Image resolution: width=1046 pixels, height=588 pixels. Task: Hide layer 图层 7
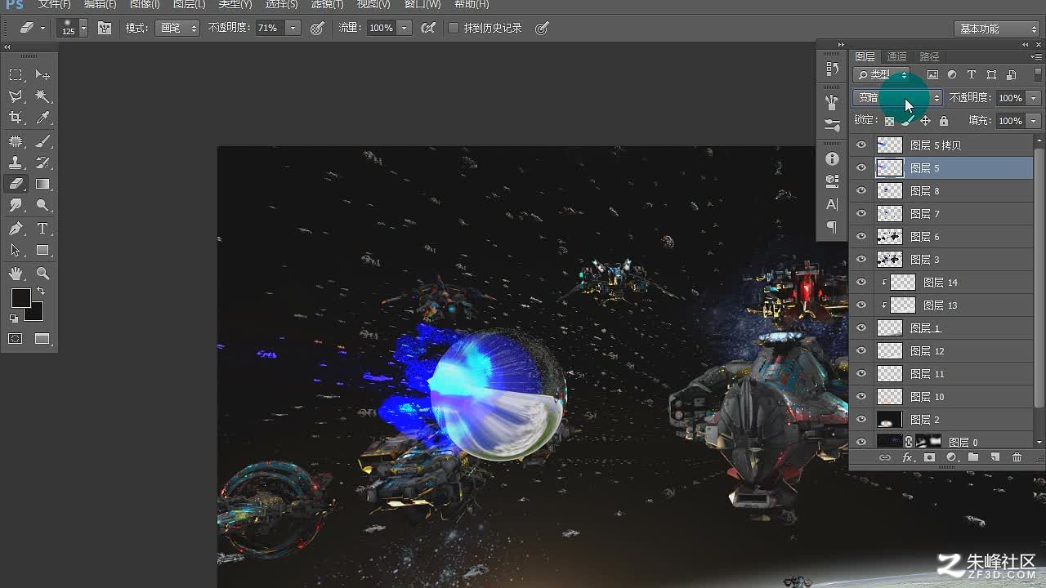pos(860,214)
